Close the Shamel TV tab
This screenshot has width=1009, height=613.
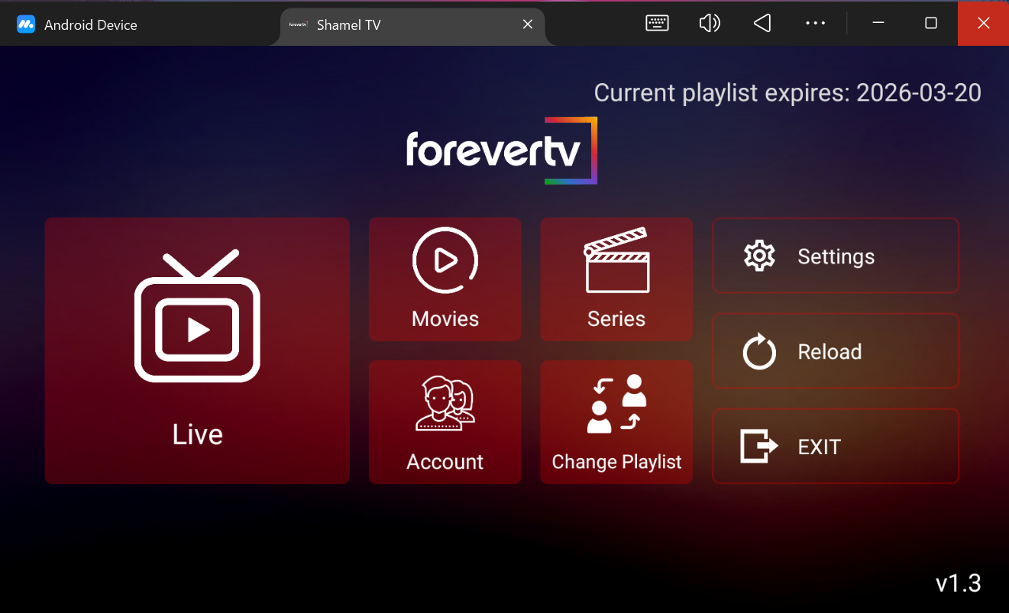point(527,24)
